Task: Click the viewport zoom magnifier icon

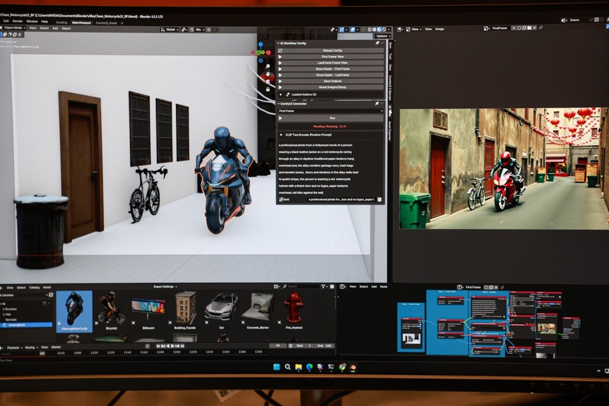Action: (268, 67)
